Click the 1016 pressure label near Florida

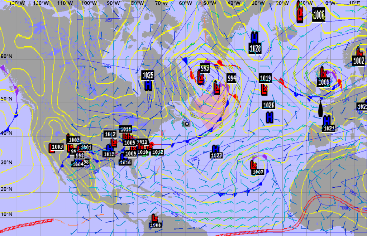[125, 162]
